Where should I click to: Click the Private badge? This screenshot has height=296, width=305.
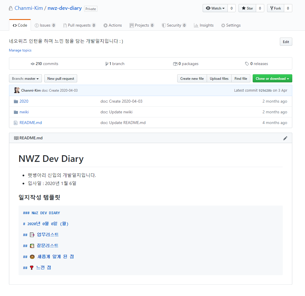pyautogui.click(x=91, y=9)
